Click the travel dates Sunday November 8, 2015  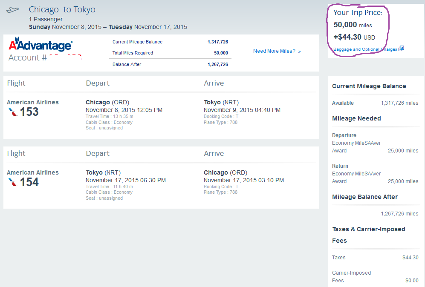tap(65, 27)
